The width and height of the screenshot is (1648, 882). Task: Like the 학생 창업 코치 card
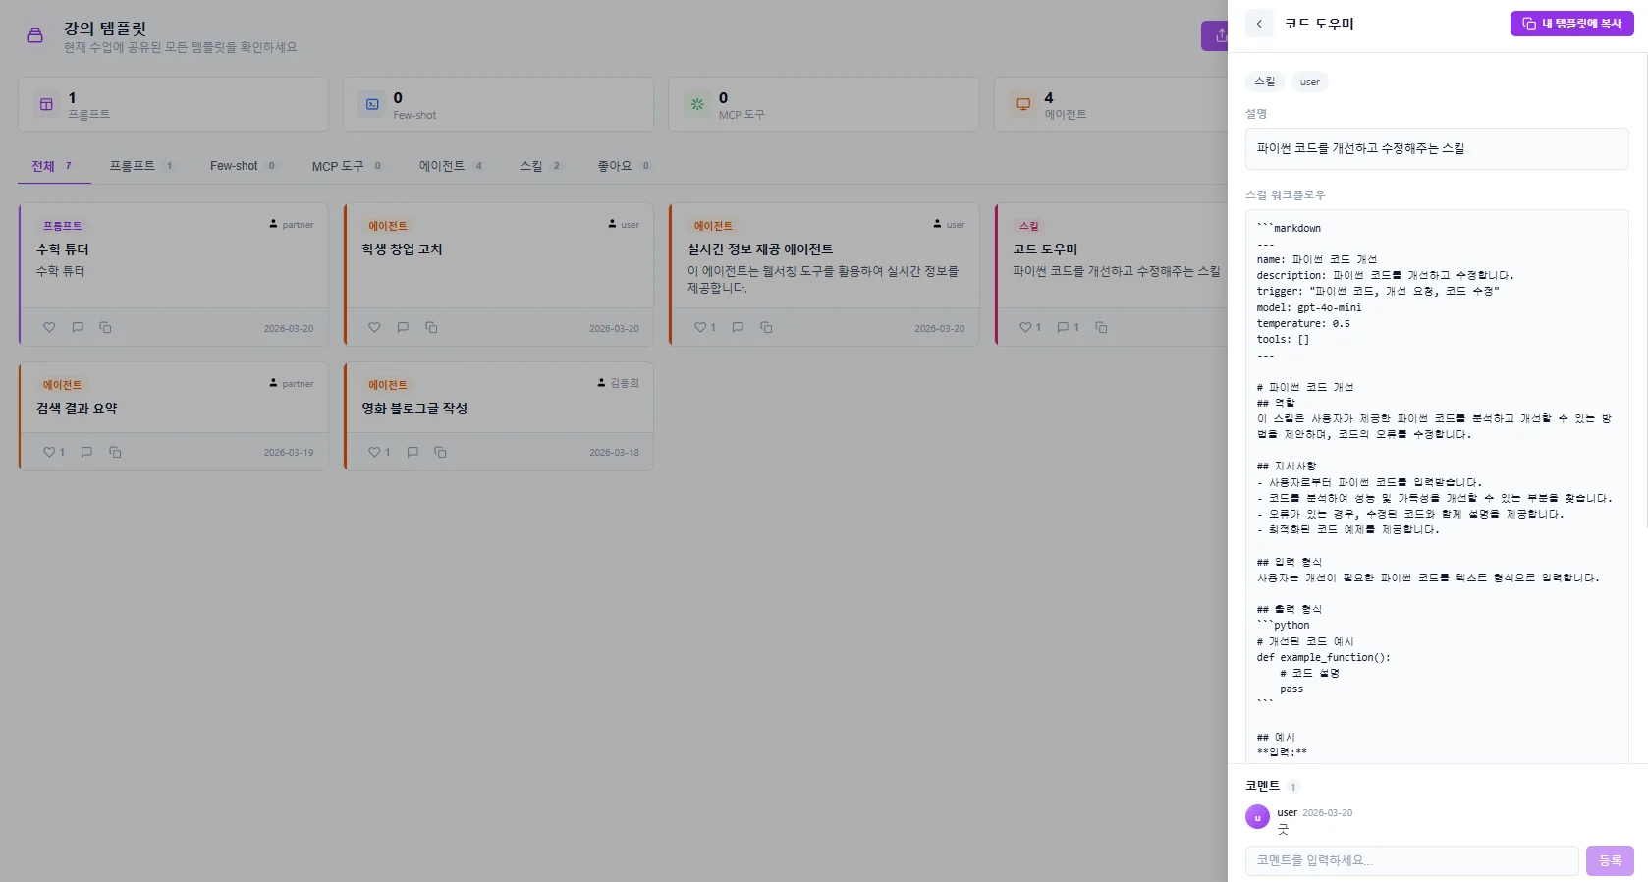pos(374,328)
